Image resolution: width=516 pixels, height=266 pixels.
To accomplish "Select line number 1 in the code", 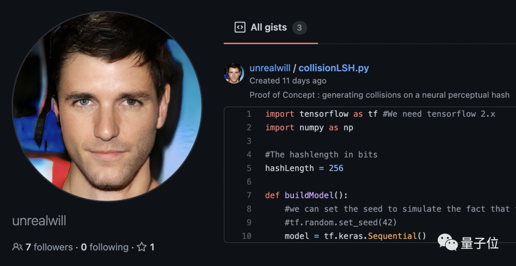I will [x=249, y=114].
